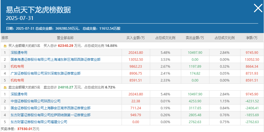This screenshot has height=132, width=264.
Task: Click buy amount 711.24
Action: click(136, 108)
